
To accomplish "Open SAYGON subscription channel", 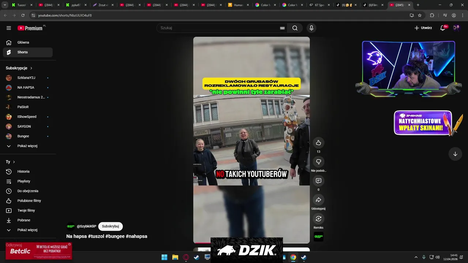I will pos(28,126).
